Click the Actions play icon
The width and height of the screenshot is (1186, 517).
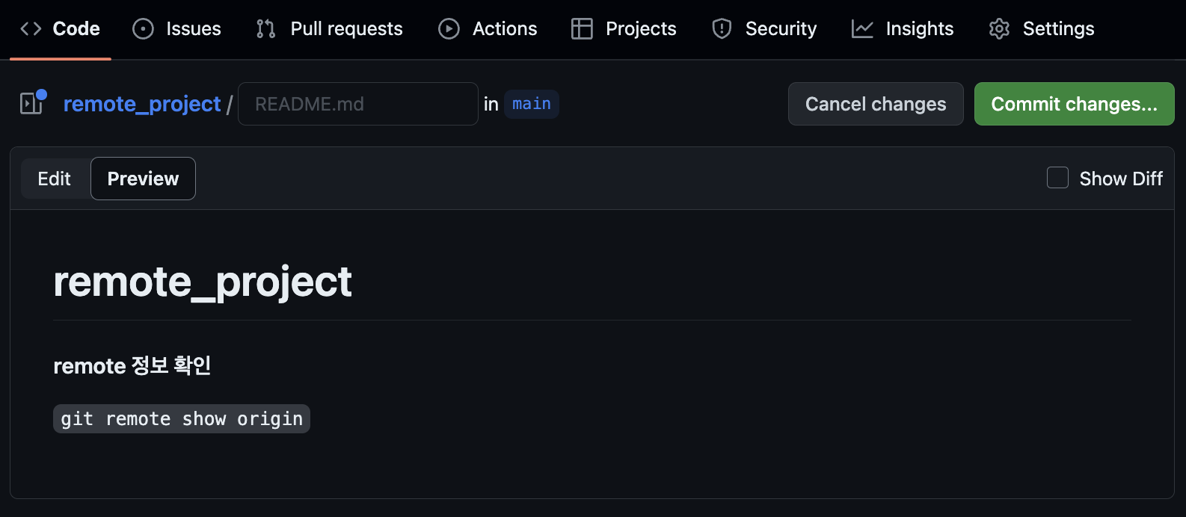[x=449, y=28]
